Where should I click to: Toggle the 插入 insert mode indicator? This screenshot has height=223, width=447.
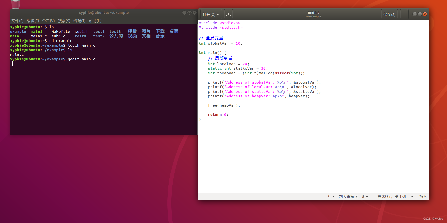(423, 197)
